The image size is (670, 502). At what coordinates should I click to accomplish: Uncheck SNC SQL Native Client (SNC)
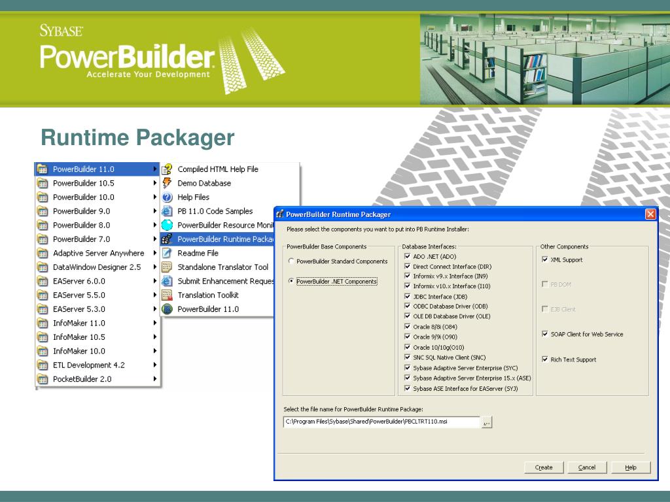click(407, 358)
